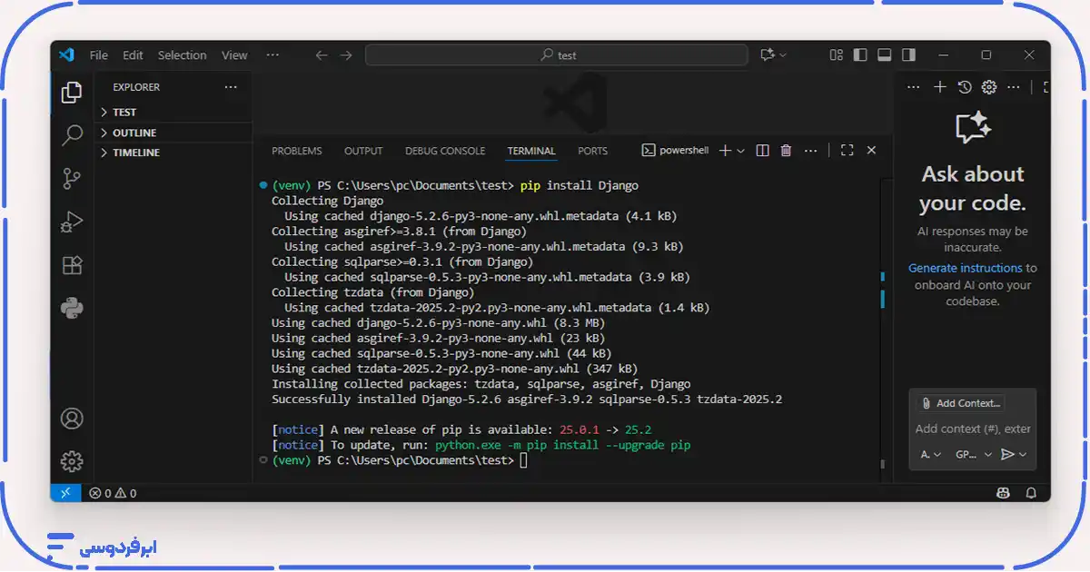Open the Extensions view
This screenshot has height=572, width=1090.
[72, 265]
